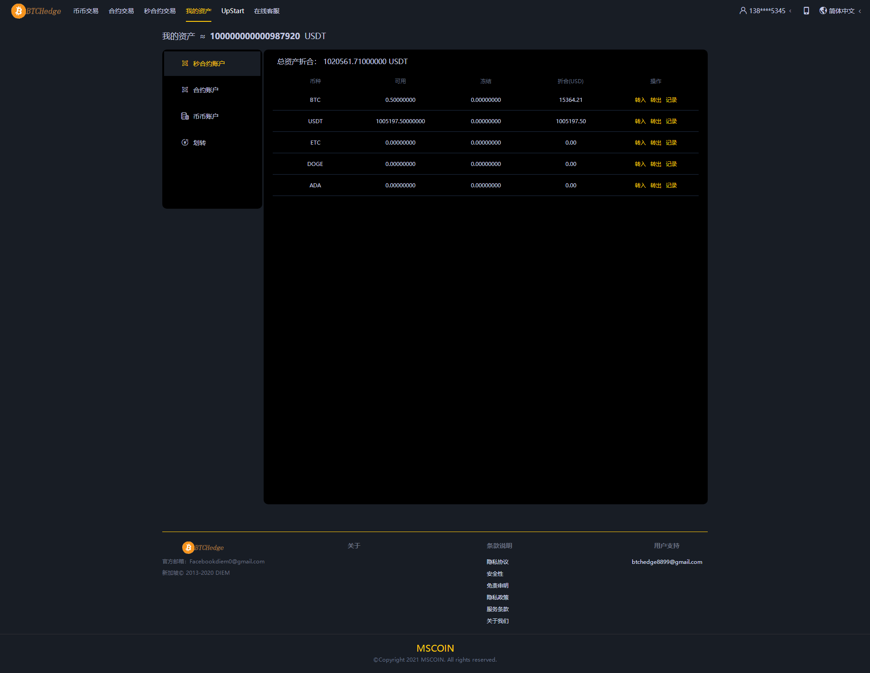Open the 币币交易 menu item
Screen dimensions: 870x673
coord(85,11)
